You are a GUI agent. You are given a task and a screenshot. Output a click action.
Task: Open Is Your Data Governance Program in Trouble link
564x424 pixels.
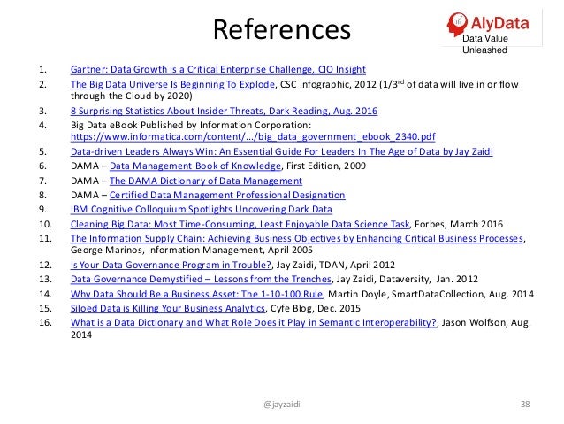[171, 265]
